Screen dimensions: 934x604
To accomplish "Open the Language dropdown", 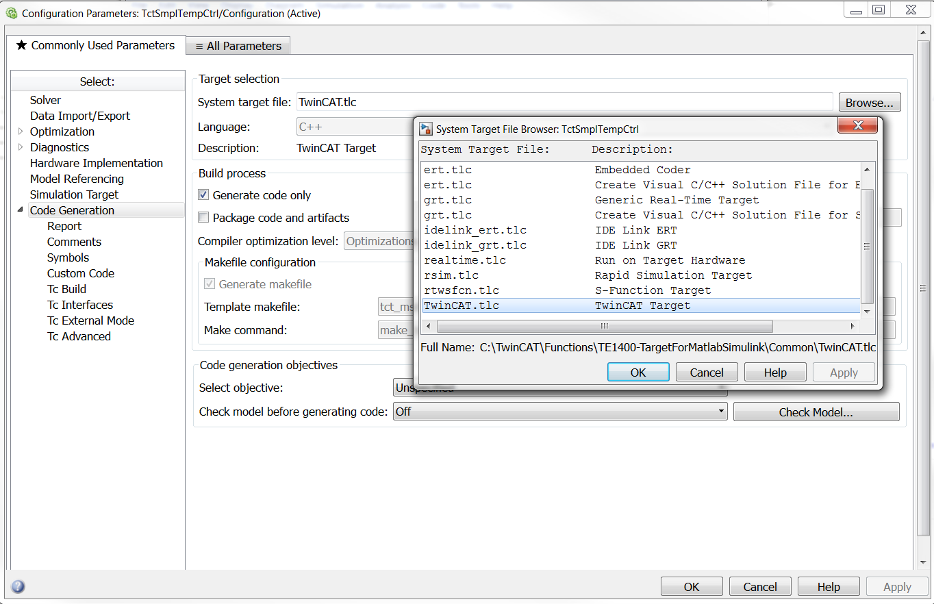I will tap(355, 127).
